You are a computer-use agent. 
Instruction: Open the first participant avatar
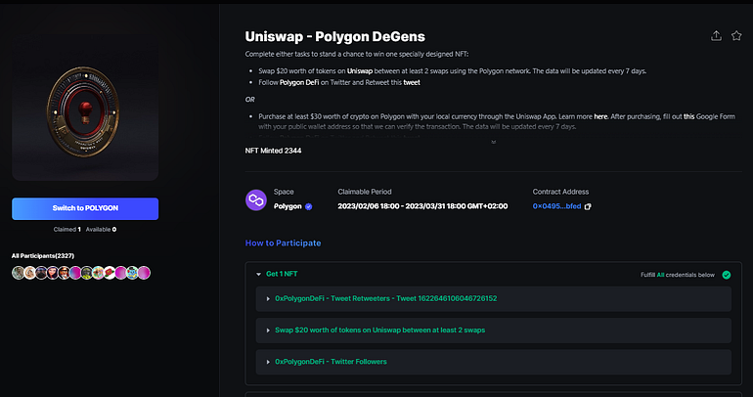[x=18, y=273]
